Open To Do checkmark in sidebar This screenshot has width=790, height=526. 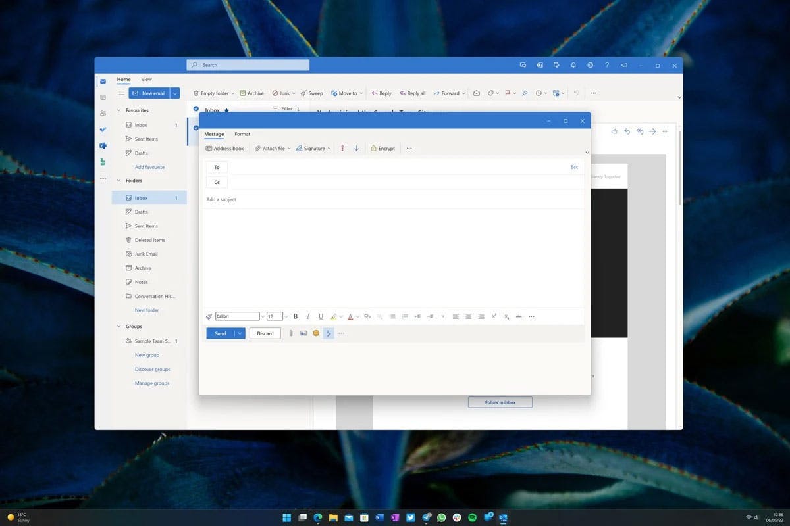[x=103, y=130]
